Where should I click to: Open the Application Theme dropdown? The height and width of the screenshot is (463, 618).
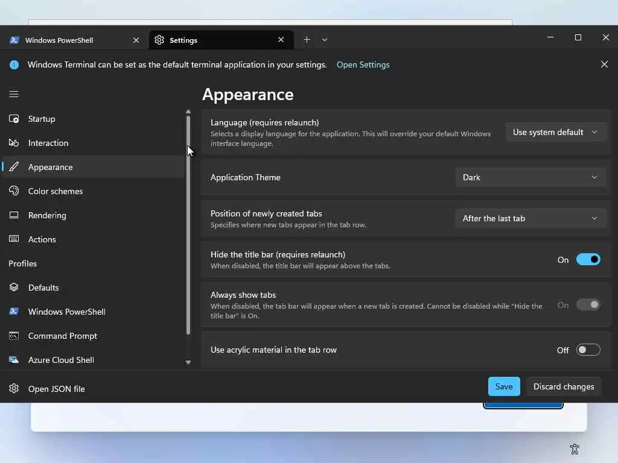click(530, 178)
